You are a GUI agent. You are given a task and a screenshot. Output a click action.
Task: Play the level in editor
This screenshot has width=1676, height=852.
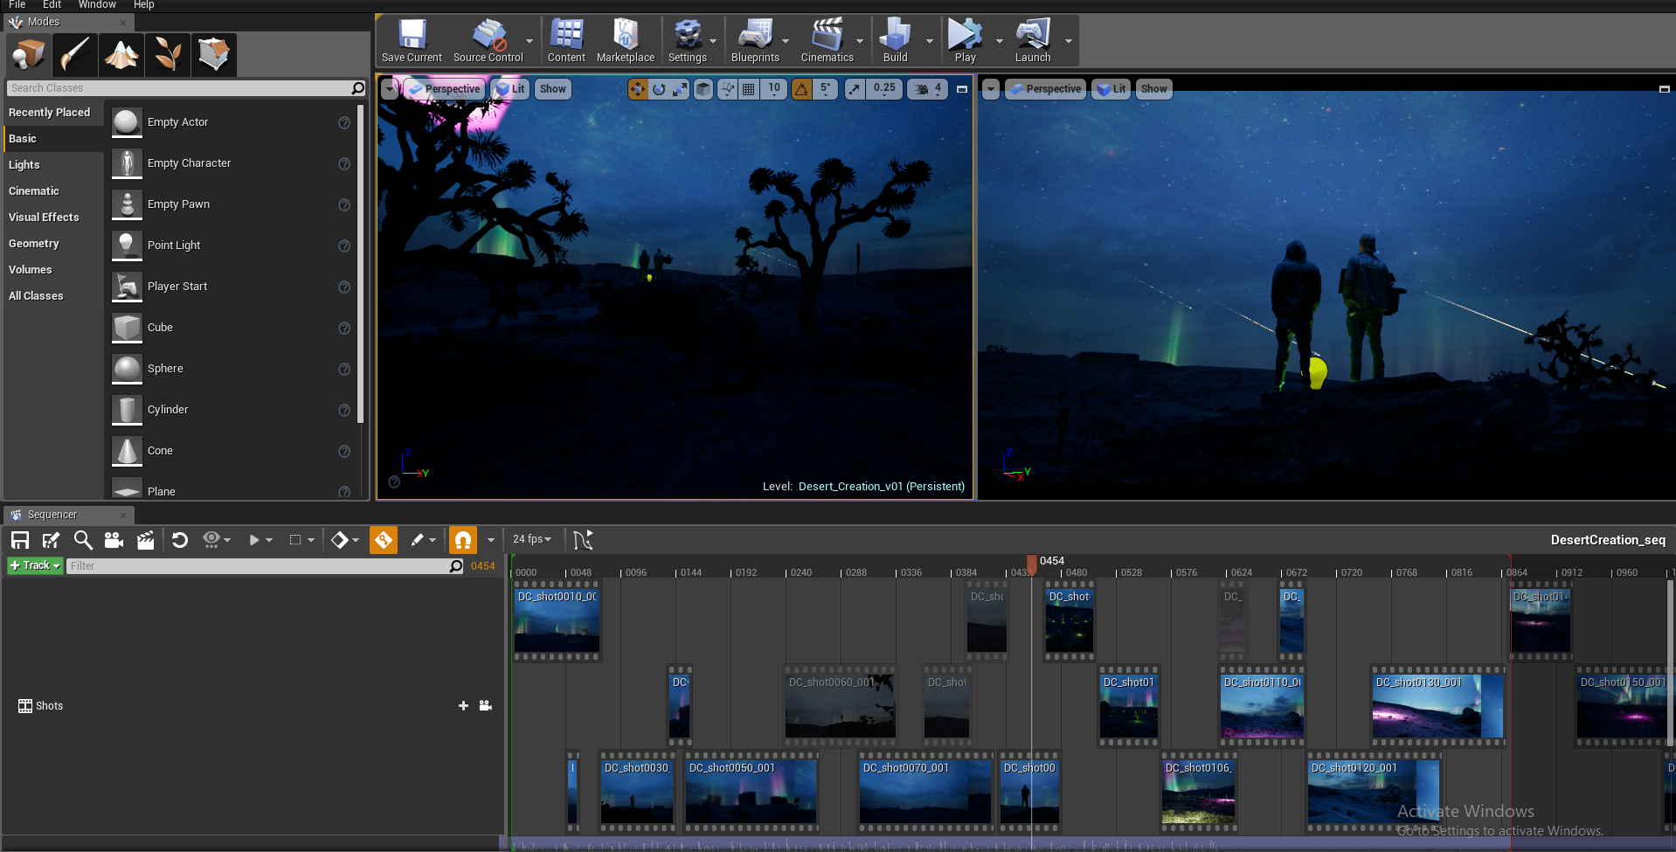[965, 41]
